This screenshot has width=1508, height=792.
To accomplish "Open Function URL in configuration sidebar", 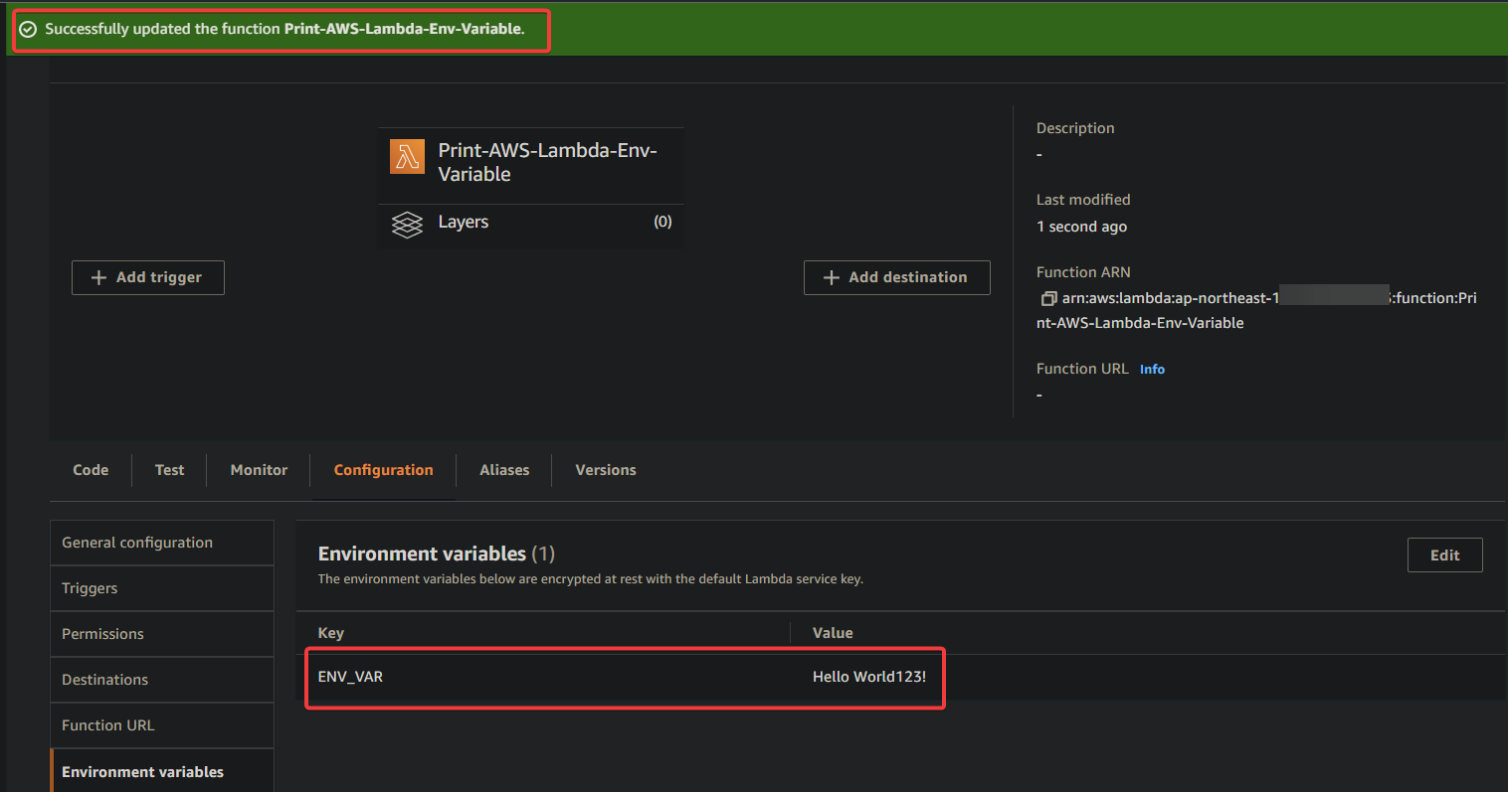I will point(162,725).
